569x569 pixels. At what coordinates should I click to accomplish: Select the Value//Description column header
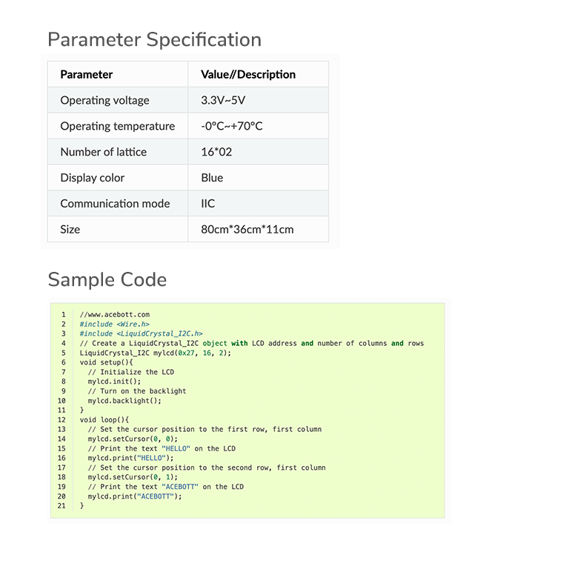click(x=259, y=74)
